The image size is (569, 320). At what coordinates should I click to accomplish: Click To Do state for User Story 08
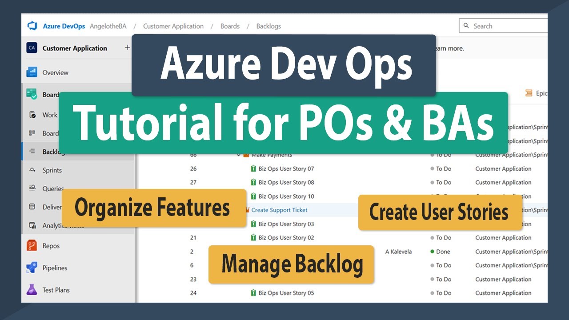tap(441, 183)
